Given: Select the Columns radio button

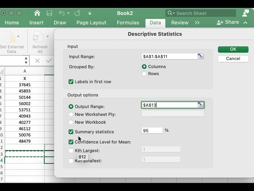Looking at the screenshot, I should pyautogui.click(x=144, y=66).
